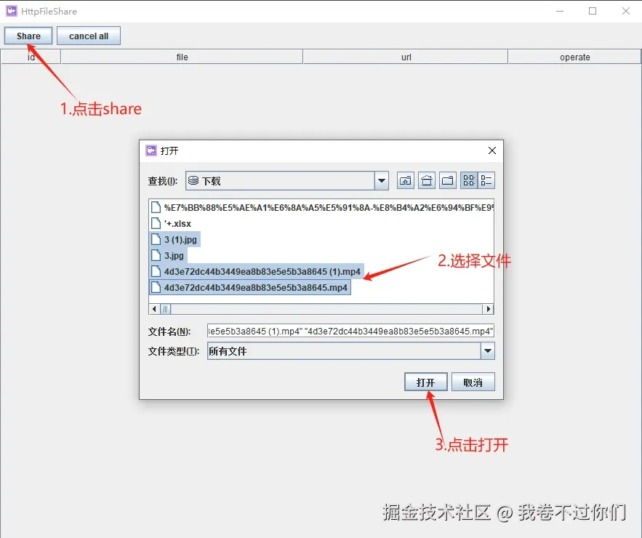Click the 打开 button

pyautogui.click(x=425, y=382)
